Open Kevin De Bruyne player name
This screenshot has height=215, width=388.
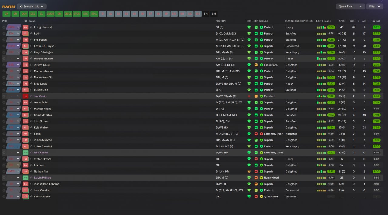pyautogui.click(x=44, y=46)
